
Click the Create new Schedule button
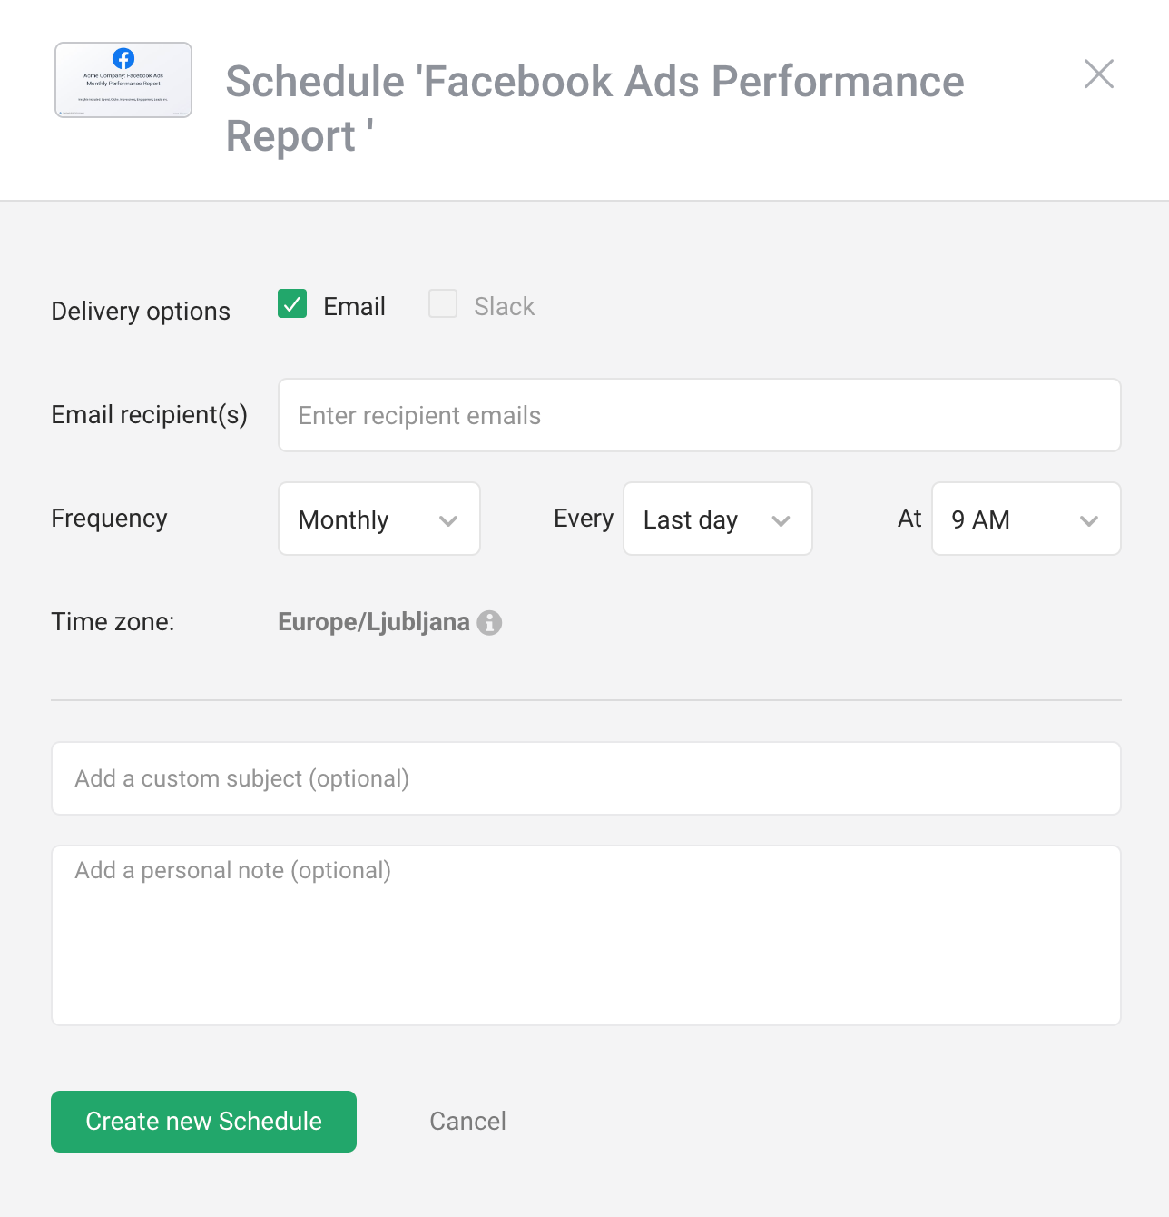click(x=202, y=1121)
